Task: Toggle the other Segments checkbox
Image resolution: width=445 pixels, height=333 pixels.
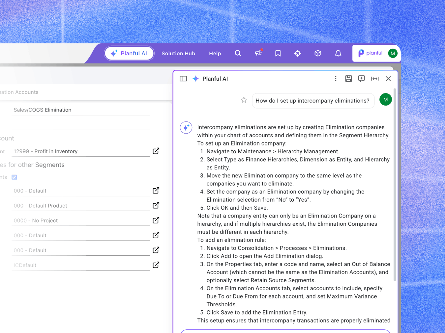Action: tap(14, 177)
